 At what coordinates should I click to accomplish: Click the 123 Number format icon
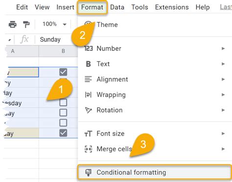(89, 48)
